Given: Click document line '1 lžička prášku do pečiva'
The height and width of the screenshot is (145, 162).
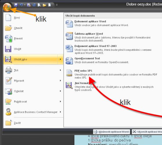Looking at the screenshot, I should click(109, 140).
